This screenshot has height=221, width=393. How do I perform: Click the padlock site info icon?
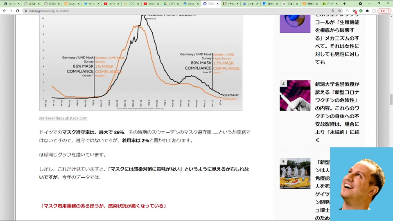coord(25,11)
